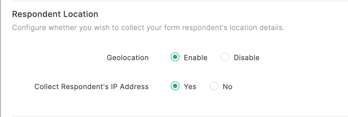
Task: Click the Collect Respondent's IP Address label
Action: tap(91, 87)
